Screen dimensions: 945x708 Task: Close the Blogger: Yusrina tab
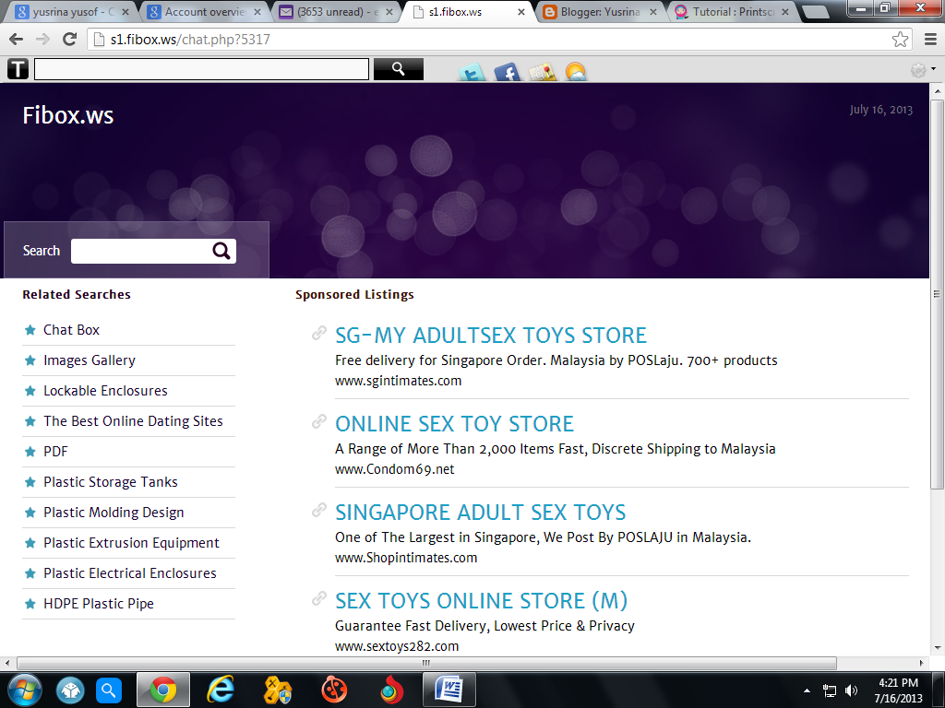pos(653,11)
